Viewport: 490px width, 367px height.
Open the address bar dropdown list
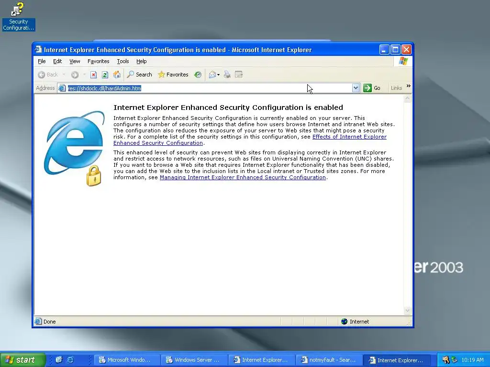[x=356, y=88]
